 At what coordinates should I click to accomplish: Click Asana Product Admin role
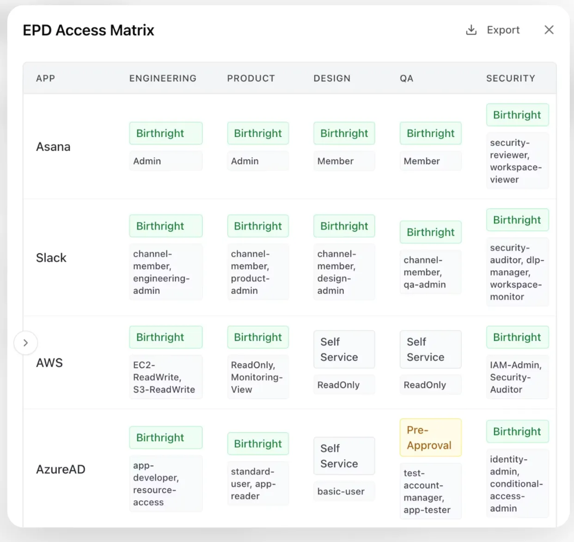(258, 161)
